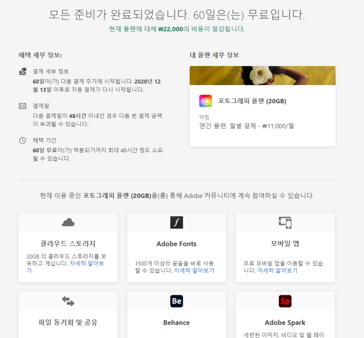Click the 파일 동기화 및 공유 heading
Screen dimensions: 364x338
tap(68, 322)
